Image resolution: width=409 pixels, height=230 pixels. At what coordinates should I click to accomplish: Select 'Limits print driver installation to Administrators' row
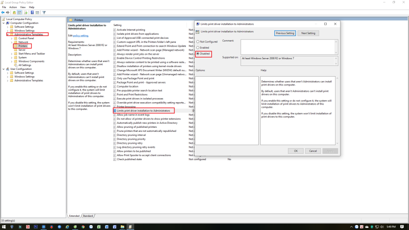tap(143, 111)
